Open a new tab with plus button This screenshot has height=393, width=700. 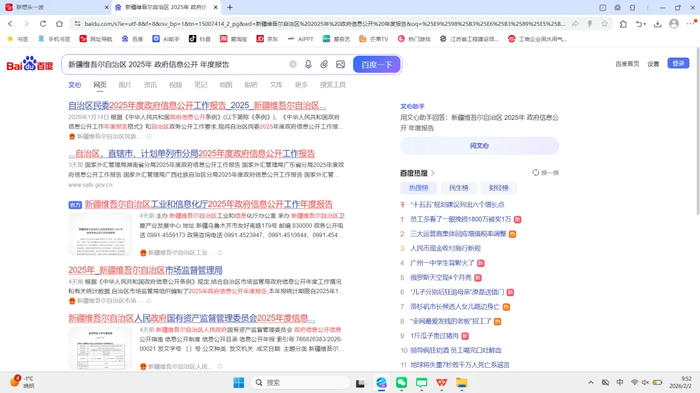[229, 7]
